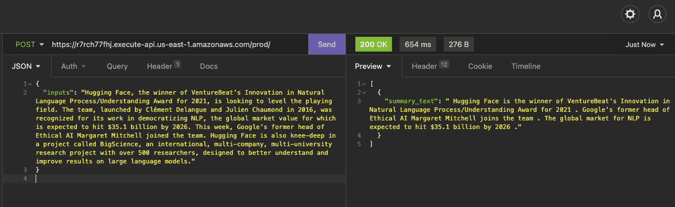Open the user account icon

pos(657,15)
